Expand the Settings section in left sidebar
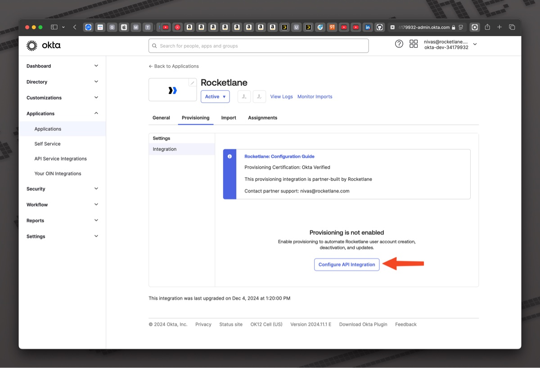540x368 pixels. 62,236
